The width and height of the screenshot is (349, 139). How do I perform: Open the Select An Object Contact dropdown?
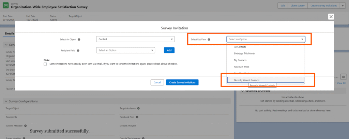[x=135, y=40]
